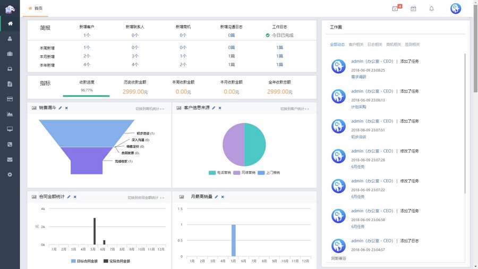
Task: Open the briefcase icon in sidebar
Action: click(x=10, y=54)
